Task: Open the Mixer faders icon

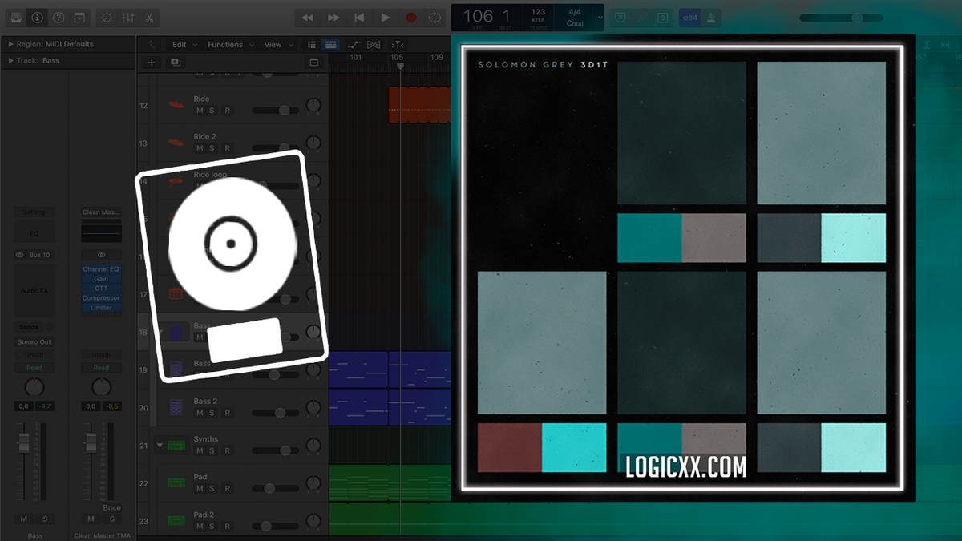Action: pyautogui.click(x=127, y=17)
